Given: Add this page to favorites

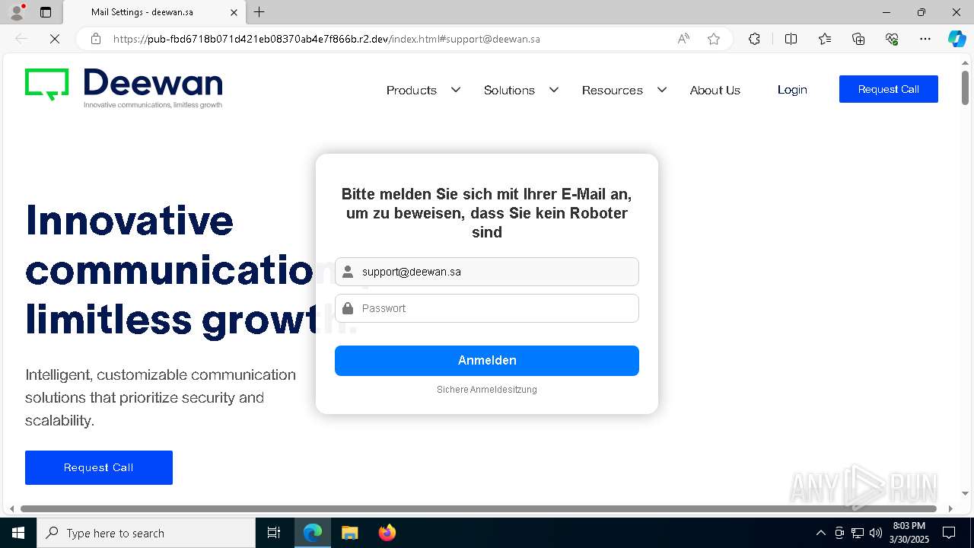Looking at the screenshot, I should [x=714, y=39].
